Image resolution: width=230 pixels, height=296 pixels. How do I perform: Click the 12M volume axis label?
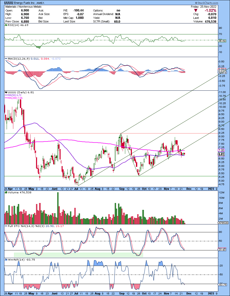[x=222, y=193]
